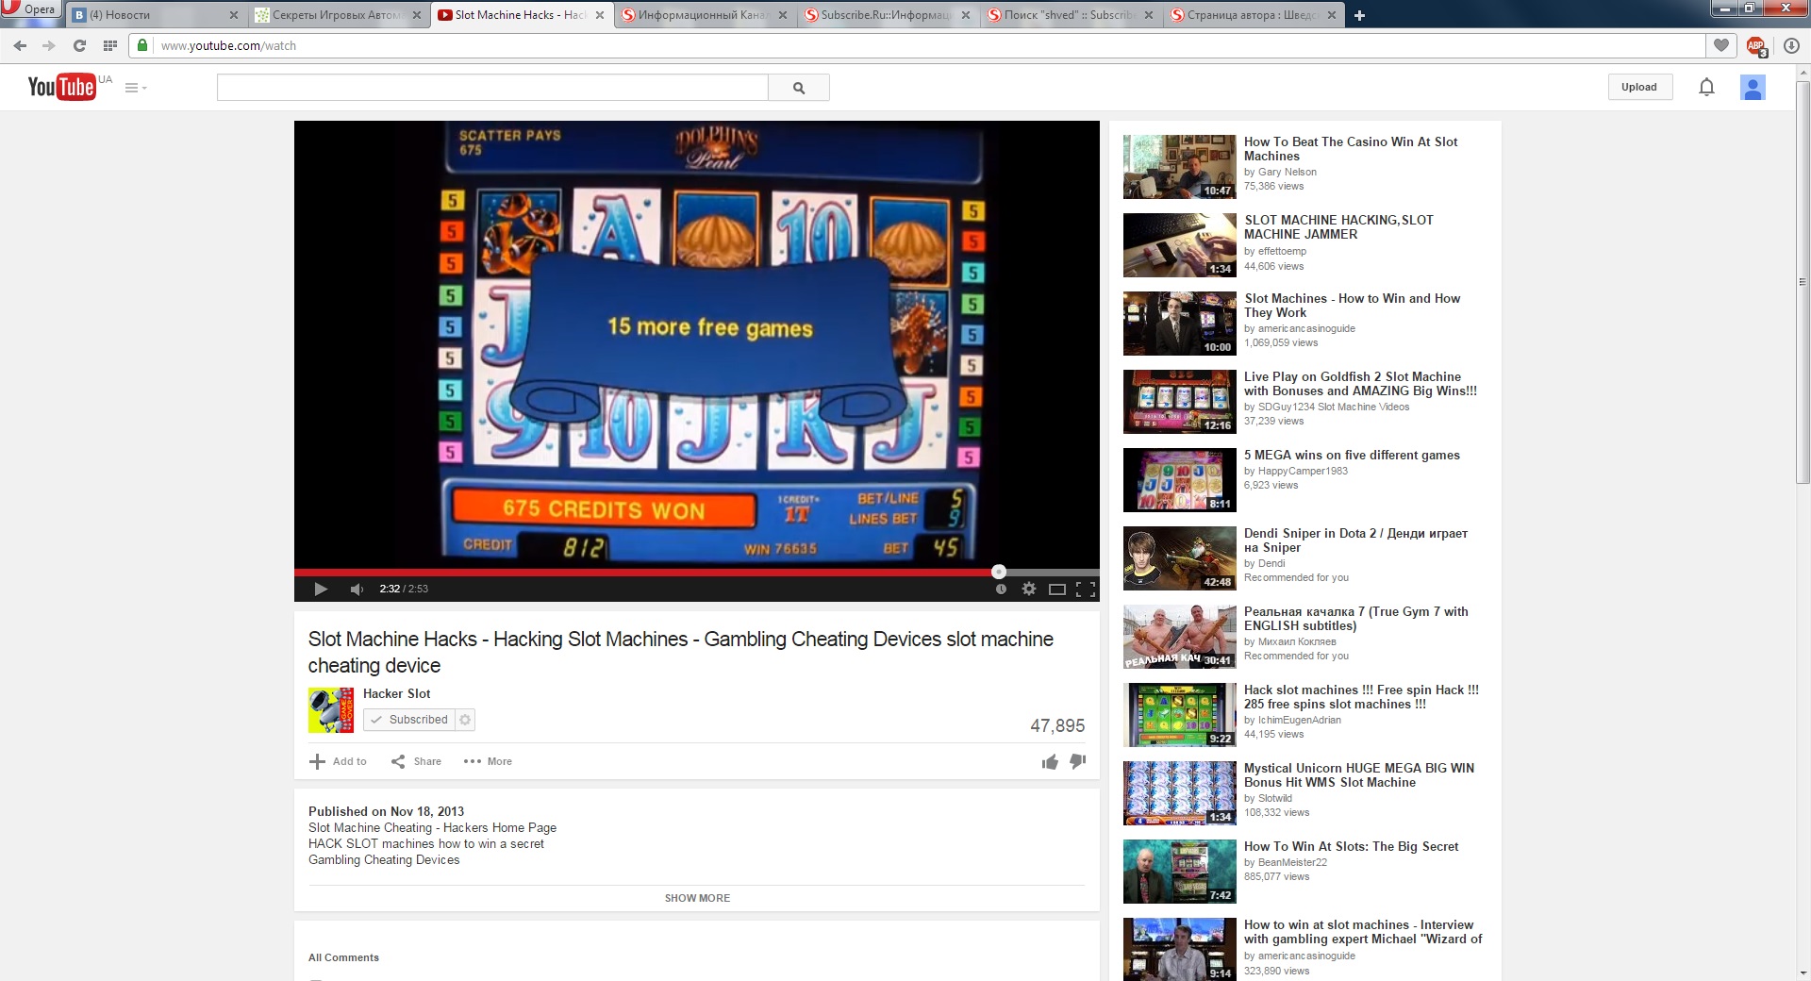Image resolution: width=1811 pixels, height=981 pixels.
Task: Open the Hacker Slot channel link
Action: click(x=396, y=693)
